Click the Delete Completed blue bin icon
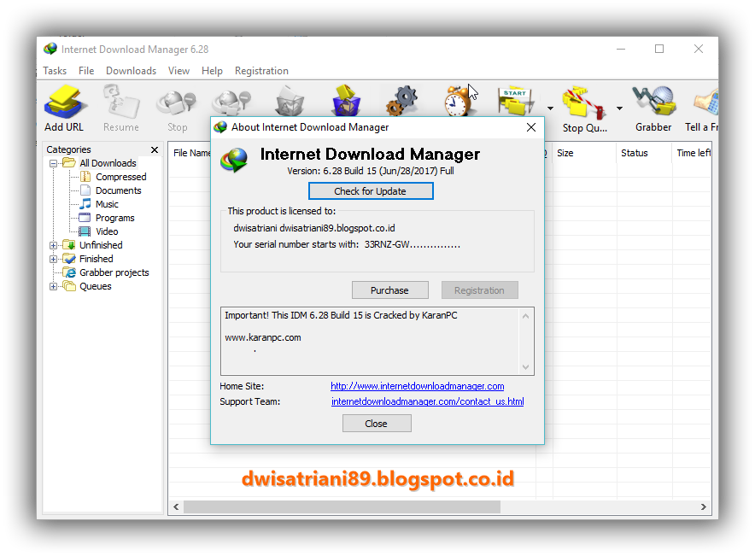 tap(346, 100)
